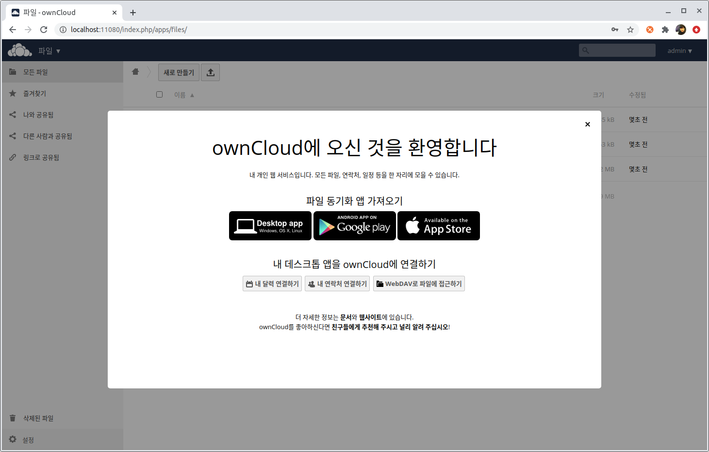The height and width of the screenshot is (452, 709).
Task: Open the Chrome extensions puzzle icon
Action: tap(665, 30)
